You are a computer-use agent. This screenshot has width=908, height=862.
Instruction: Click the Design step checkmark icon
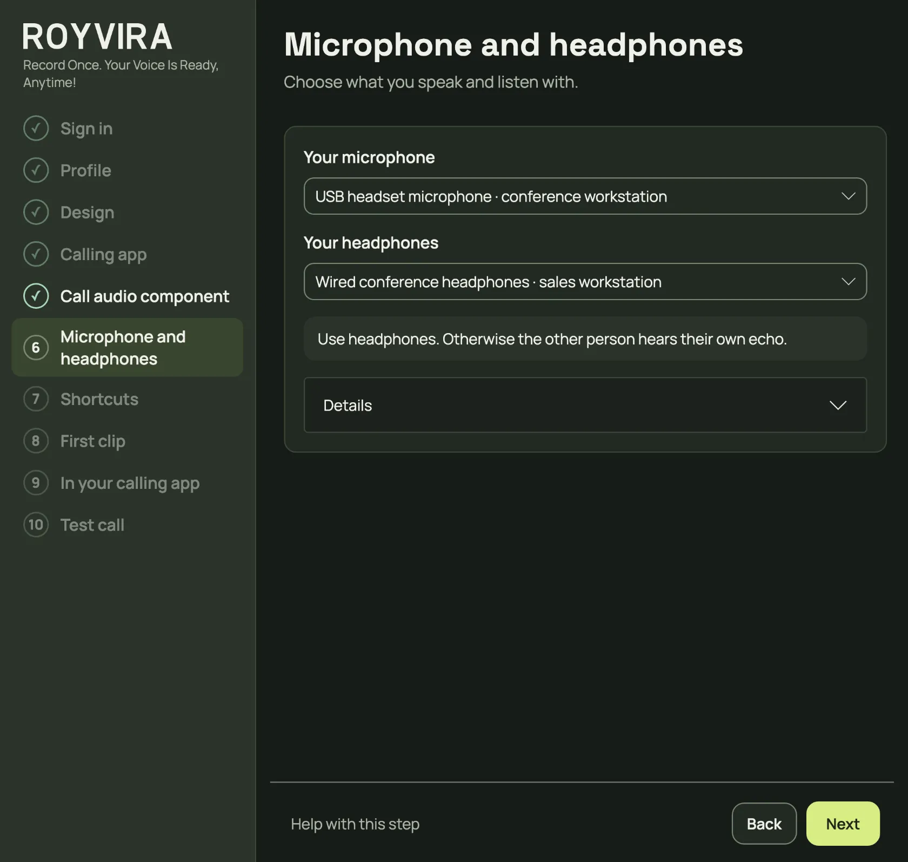(x=36, y=212)
